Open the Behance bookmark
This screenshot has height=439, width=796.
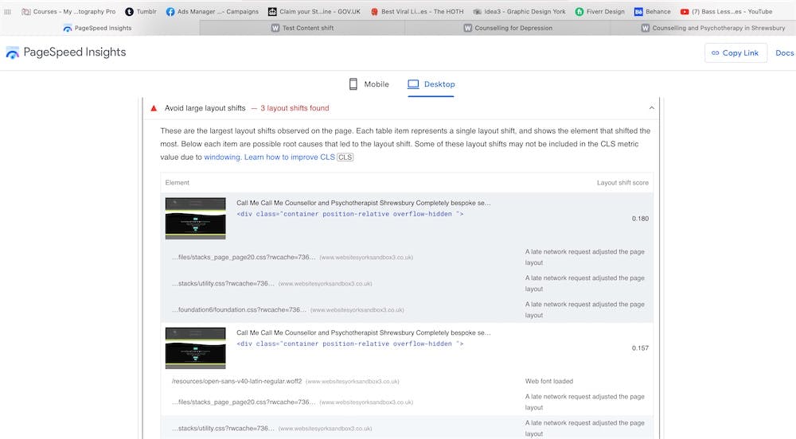pos(653,12)
